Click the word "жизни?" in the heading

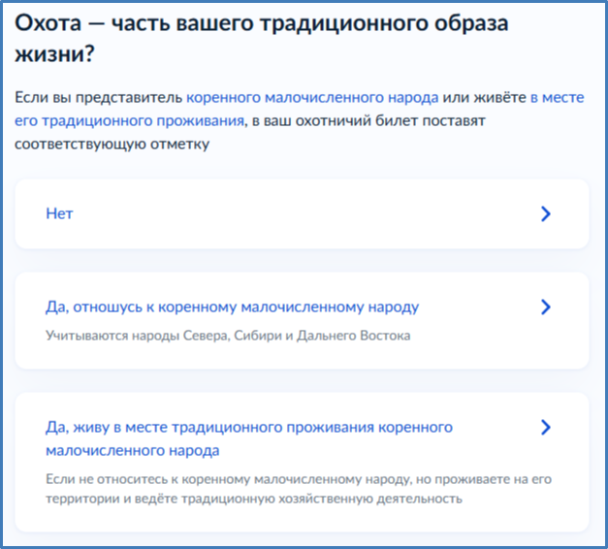[52, 55]
